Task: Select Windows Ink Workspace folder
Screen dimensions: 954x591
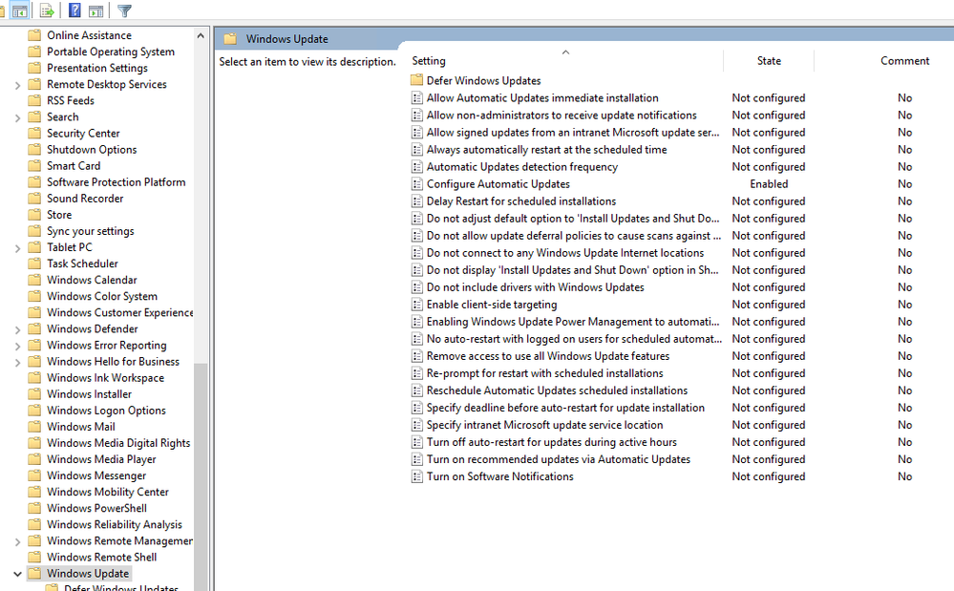Action: (x=105, y=377)
